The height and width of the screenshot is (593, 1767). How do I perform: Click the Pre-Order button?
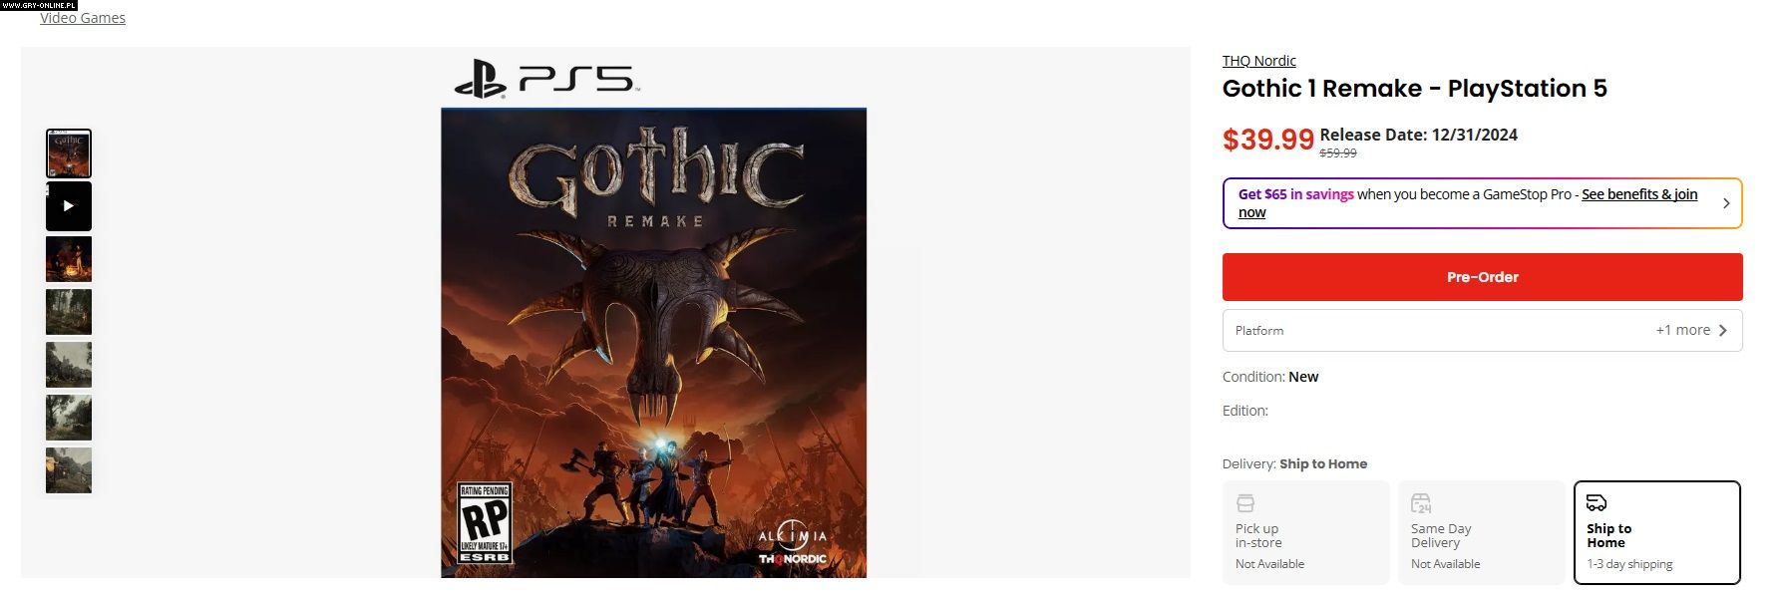(x=1482, y=277)
